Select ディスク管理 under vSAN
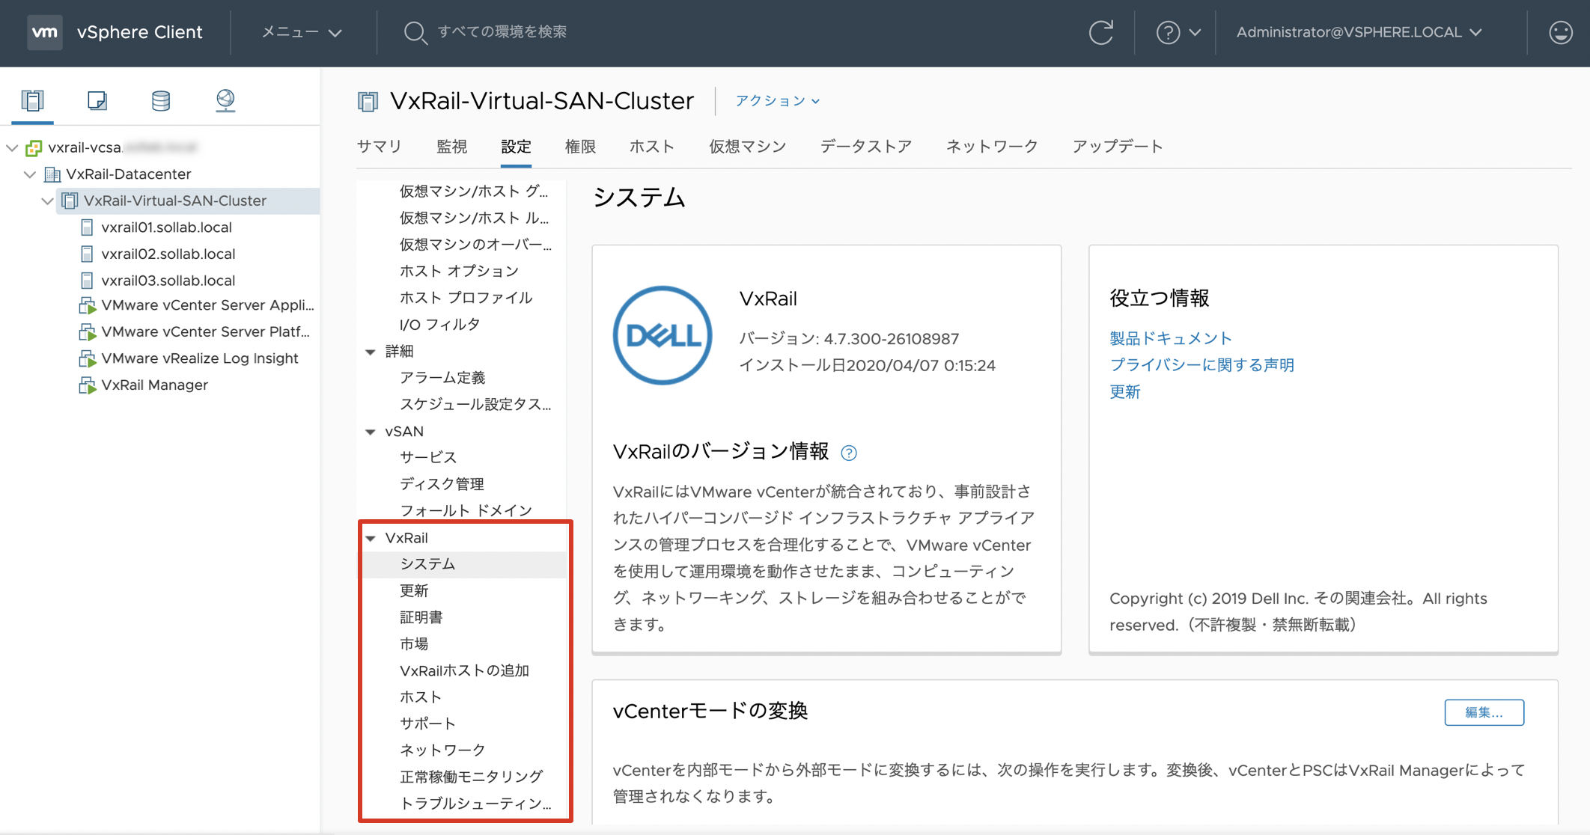The image size is (1590, 835). (x=442, y=484)
